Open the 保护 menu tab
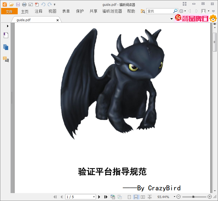Viewport: 218px width, 201px height. coord(80,11)
